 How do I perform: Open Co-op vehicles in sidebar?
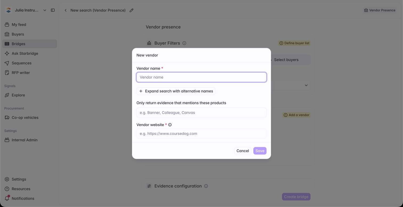(30, 118)
